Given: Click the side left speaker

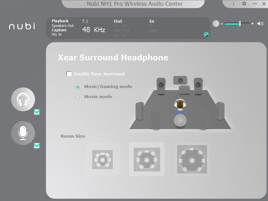Looking at the screenshot, I should tap(140, 111).
